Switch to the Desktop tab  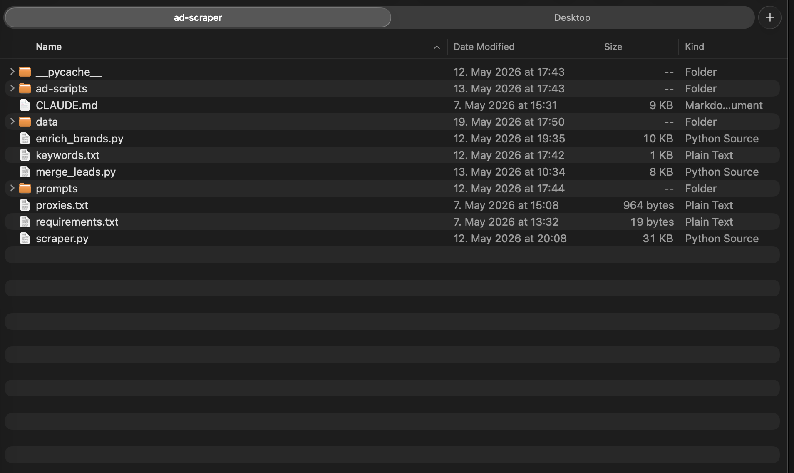point(572,17)
